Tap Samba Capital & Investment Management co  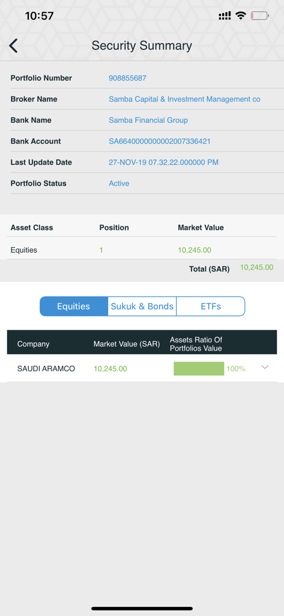tap(184, 99)
